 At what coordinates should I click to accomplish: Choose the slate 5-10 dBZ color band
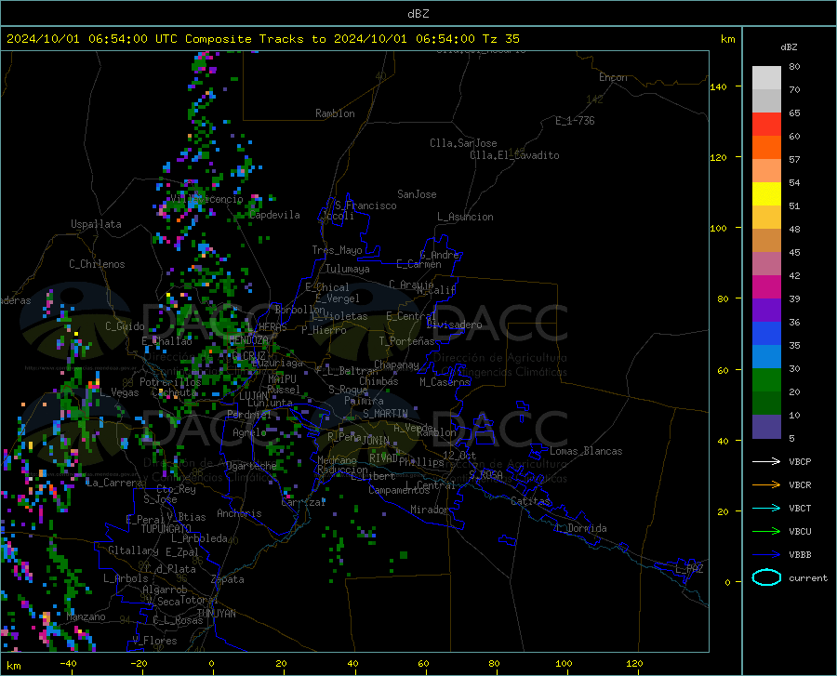[766, 427]
